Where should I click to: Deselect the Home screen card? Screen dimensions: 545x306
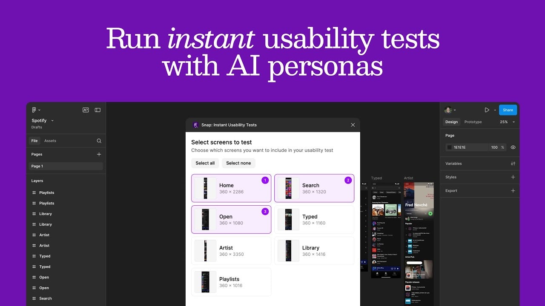click(x=231, y=188)
